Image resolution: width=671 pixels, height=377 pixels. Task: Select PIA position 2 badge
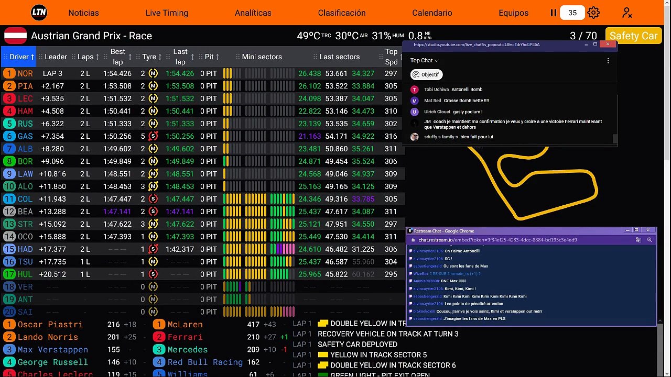point(9,86)
